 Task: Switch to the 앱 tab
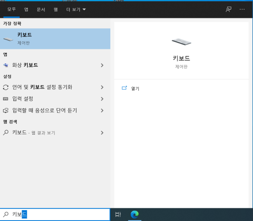[x=26, y=9]
